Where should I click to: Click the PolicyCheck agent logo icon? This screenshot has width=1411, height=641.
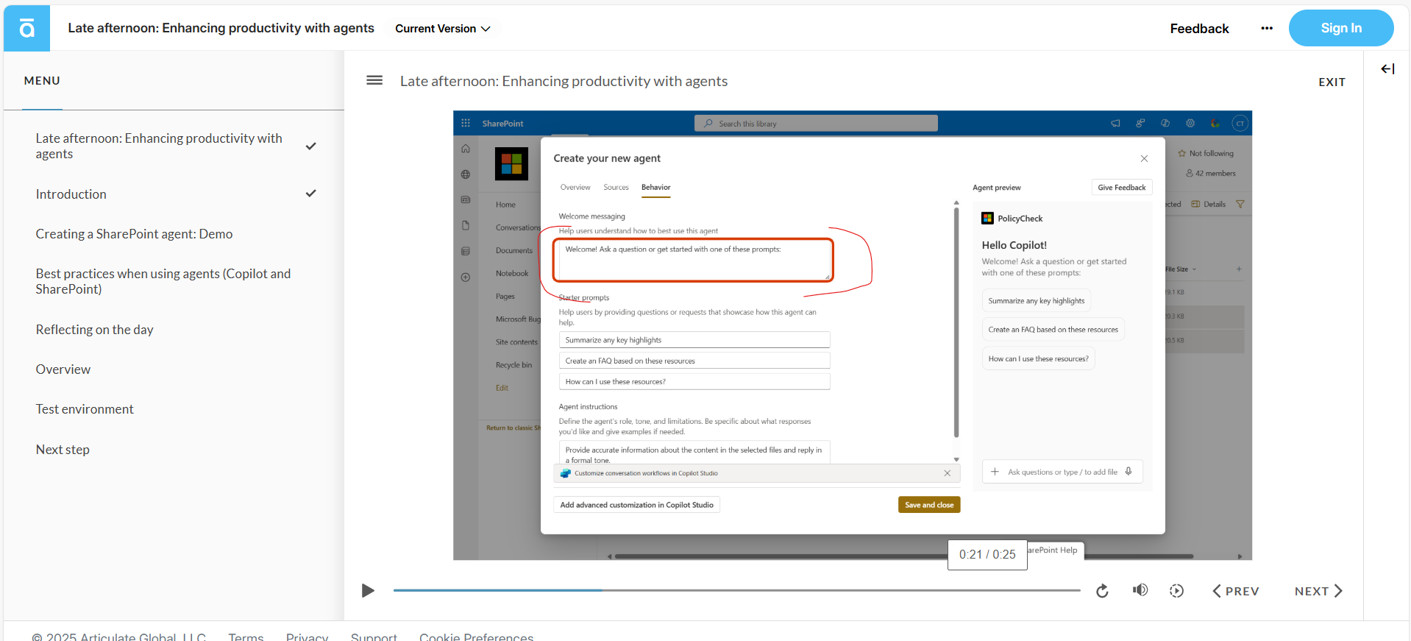[x=987, y=219]
